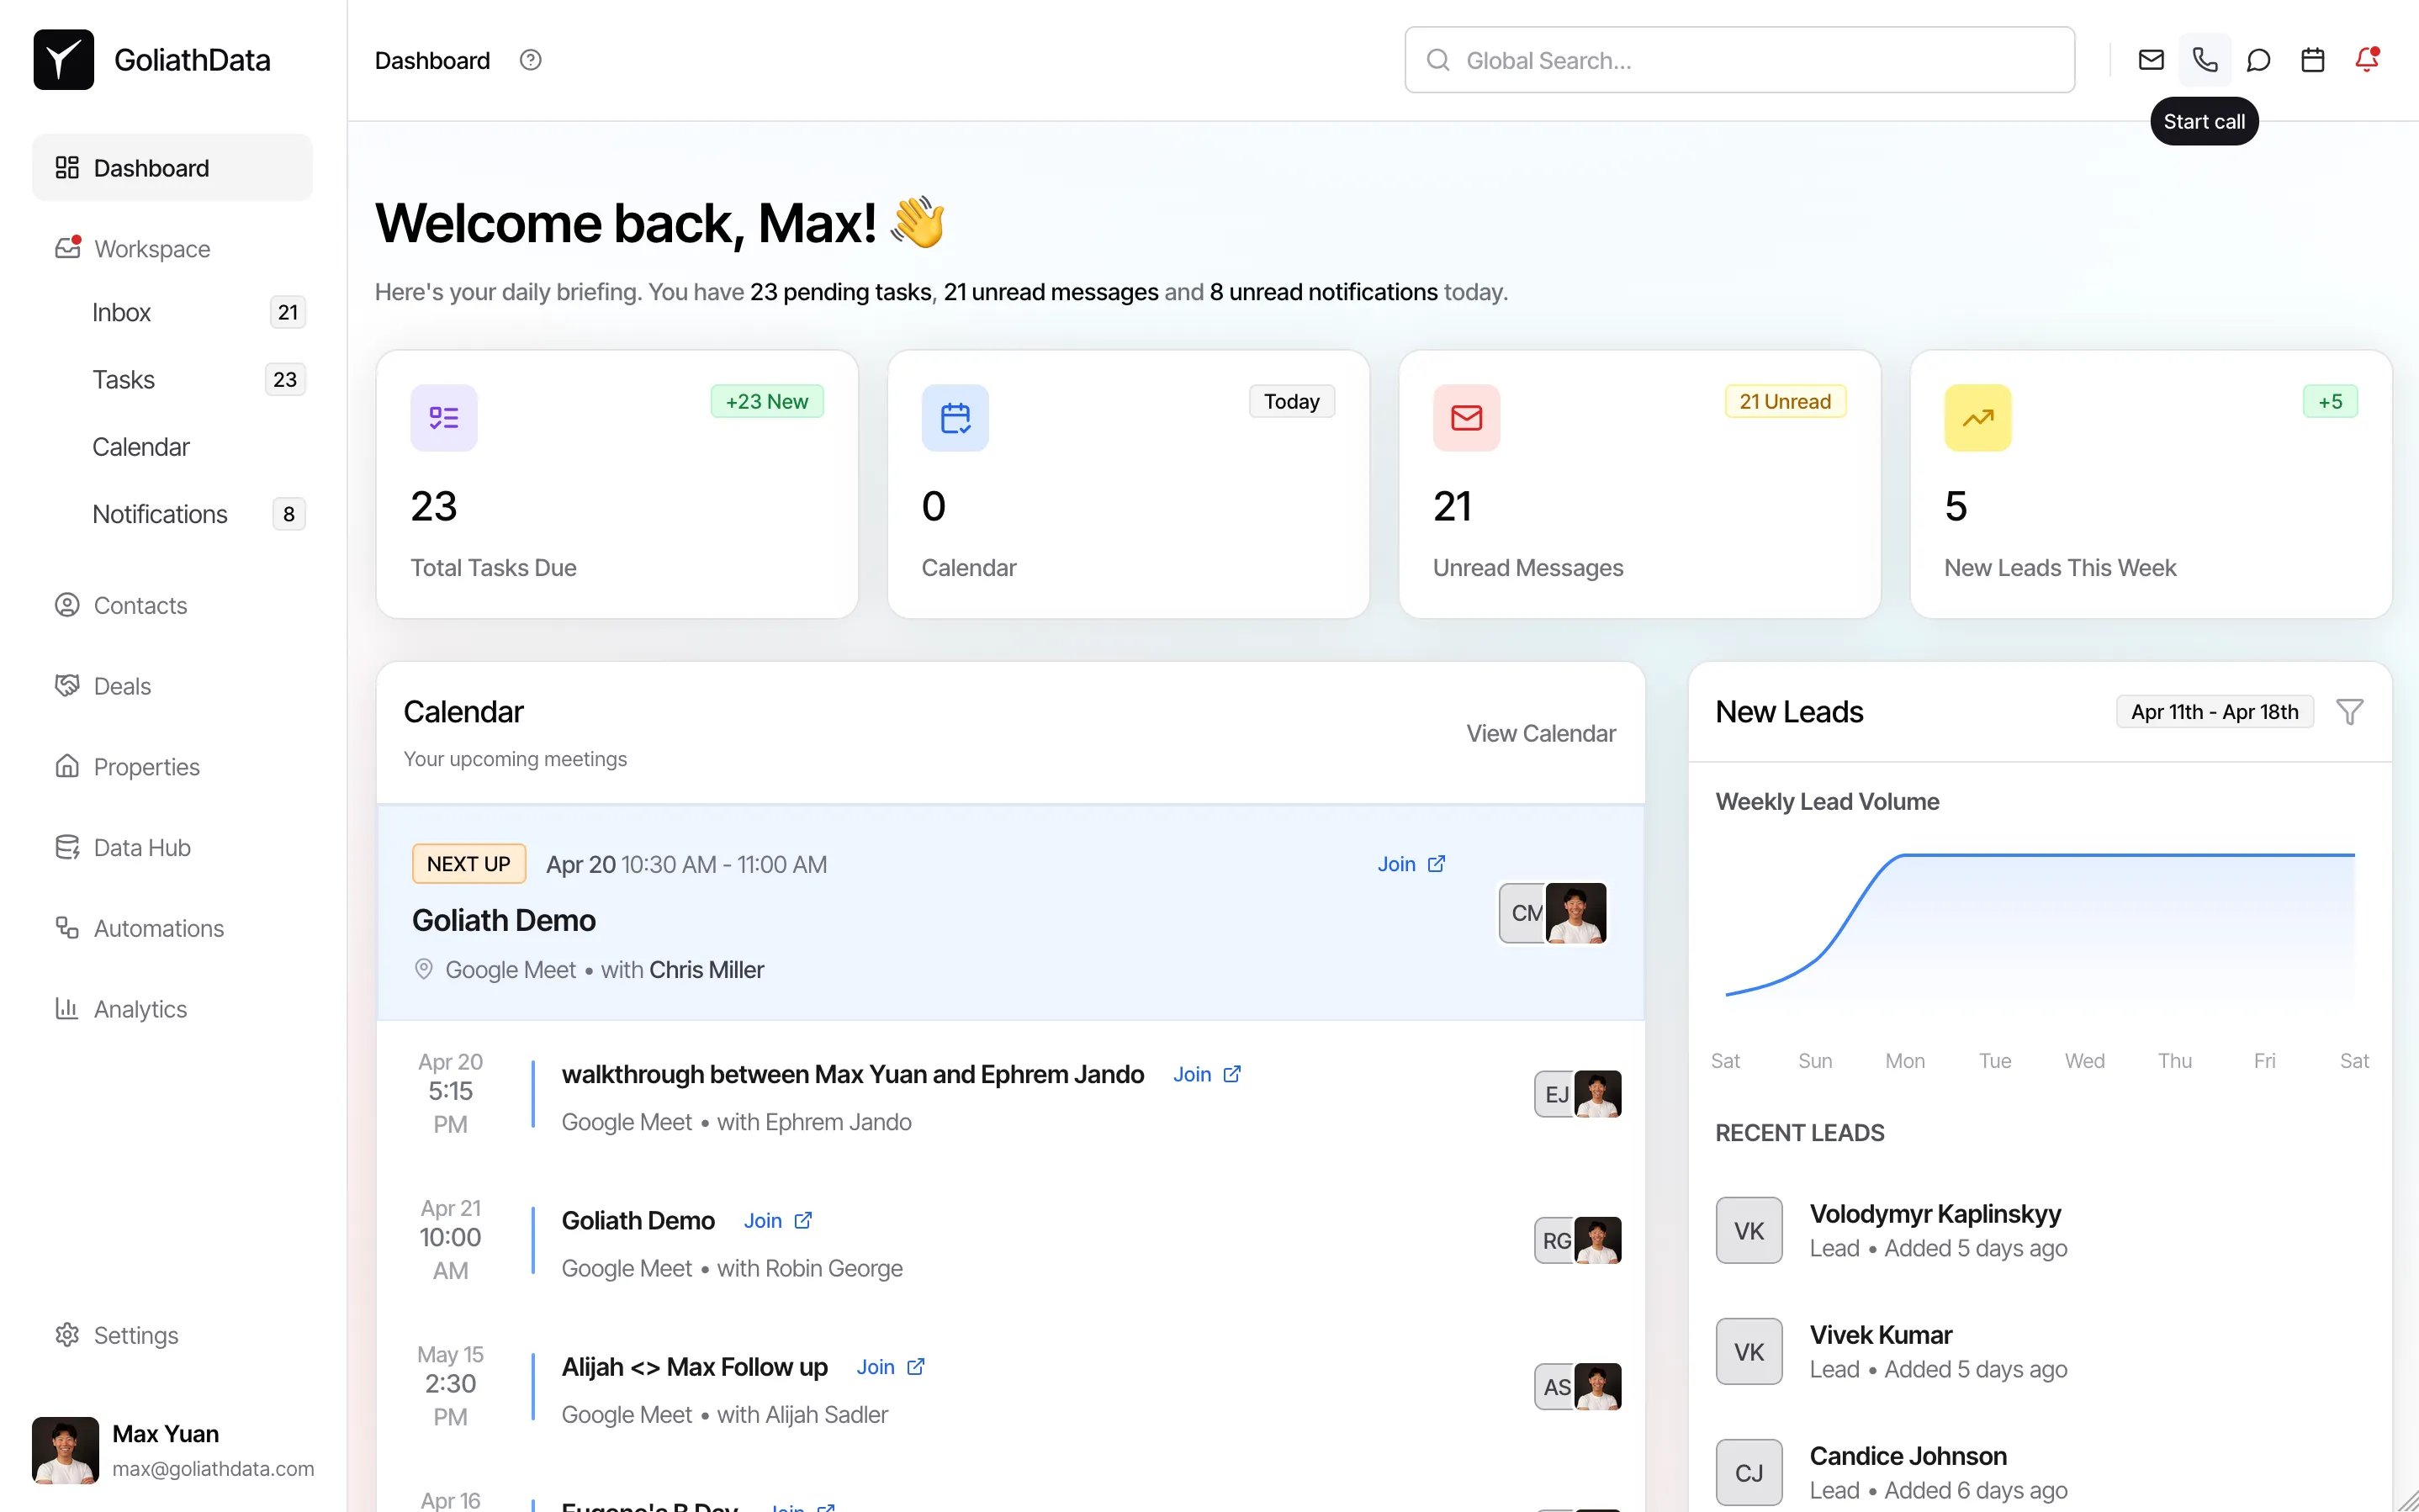Click into the Global Search field
The image size is (2419, 1512).
(1740, 60)
